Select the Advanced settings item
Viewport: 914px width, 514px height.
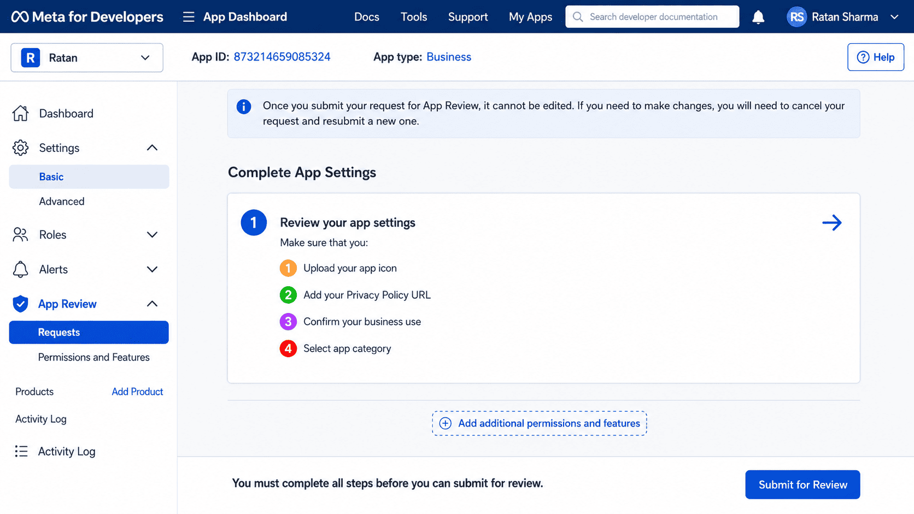click(62, 202)
